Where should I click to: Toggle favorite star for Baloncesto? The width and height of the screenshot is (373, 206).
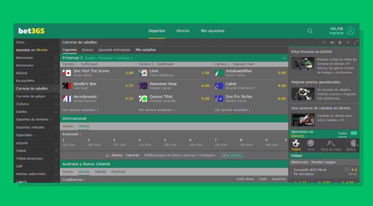pos(56,57)
